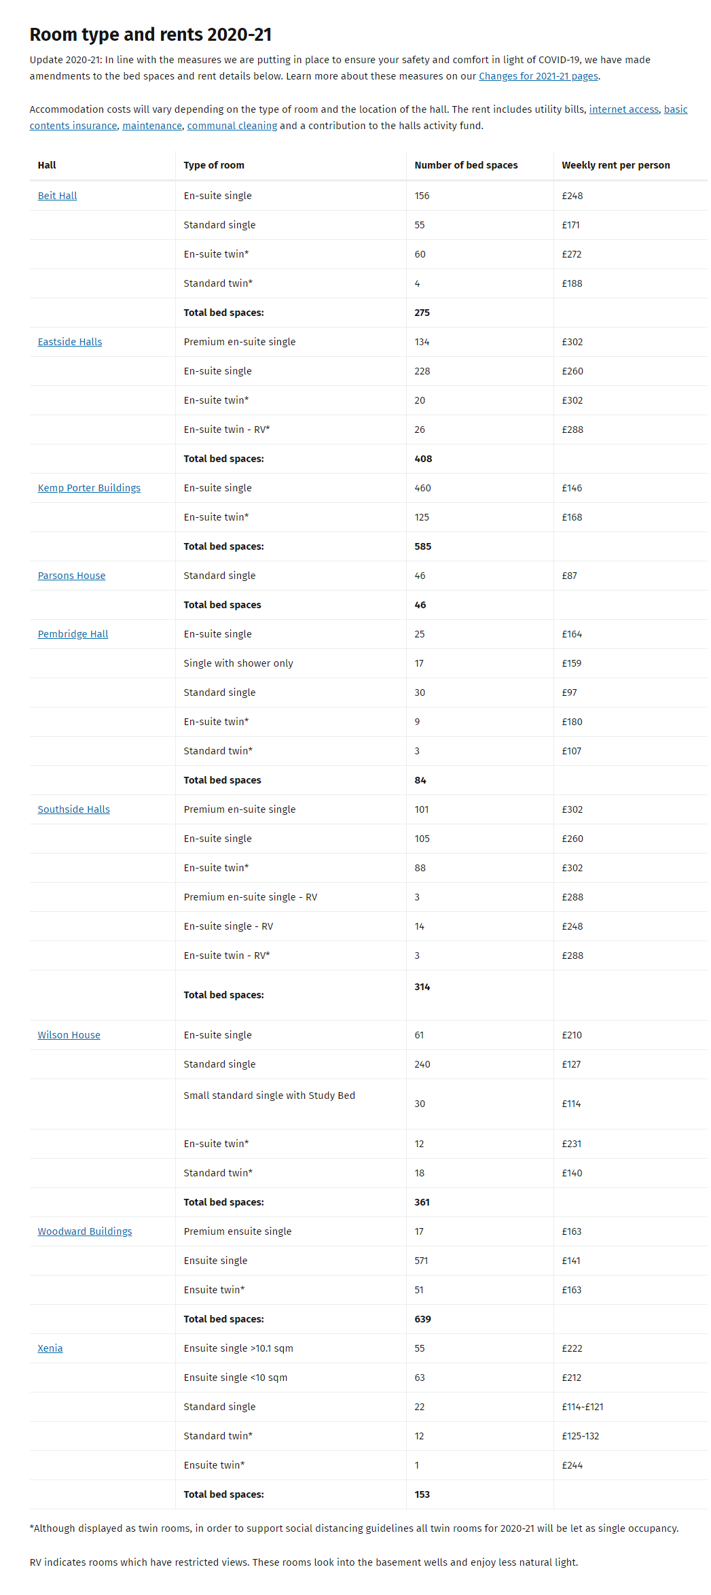Image resolution: width=711 pixels, height=1595 pixels.
Task: Follow the communal cleaning link
Action: pos(232,126)
